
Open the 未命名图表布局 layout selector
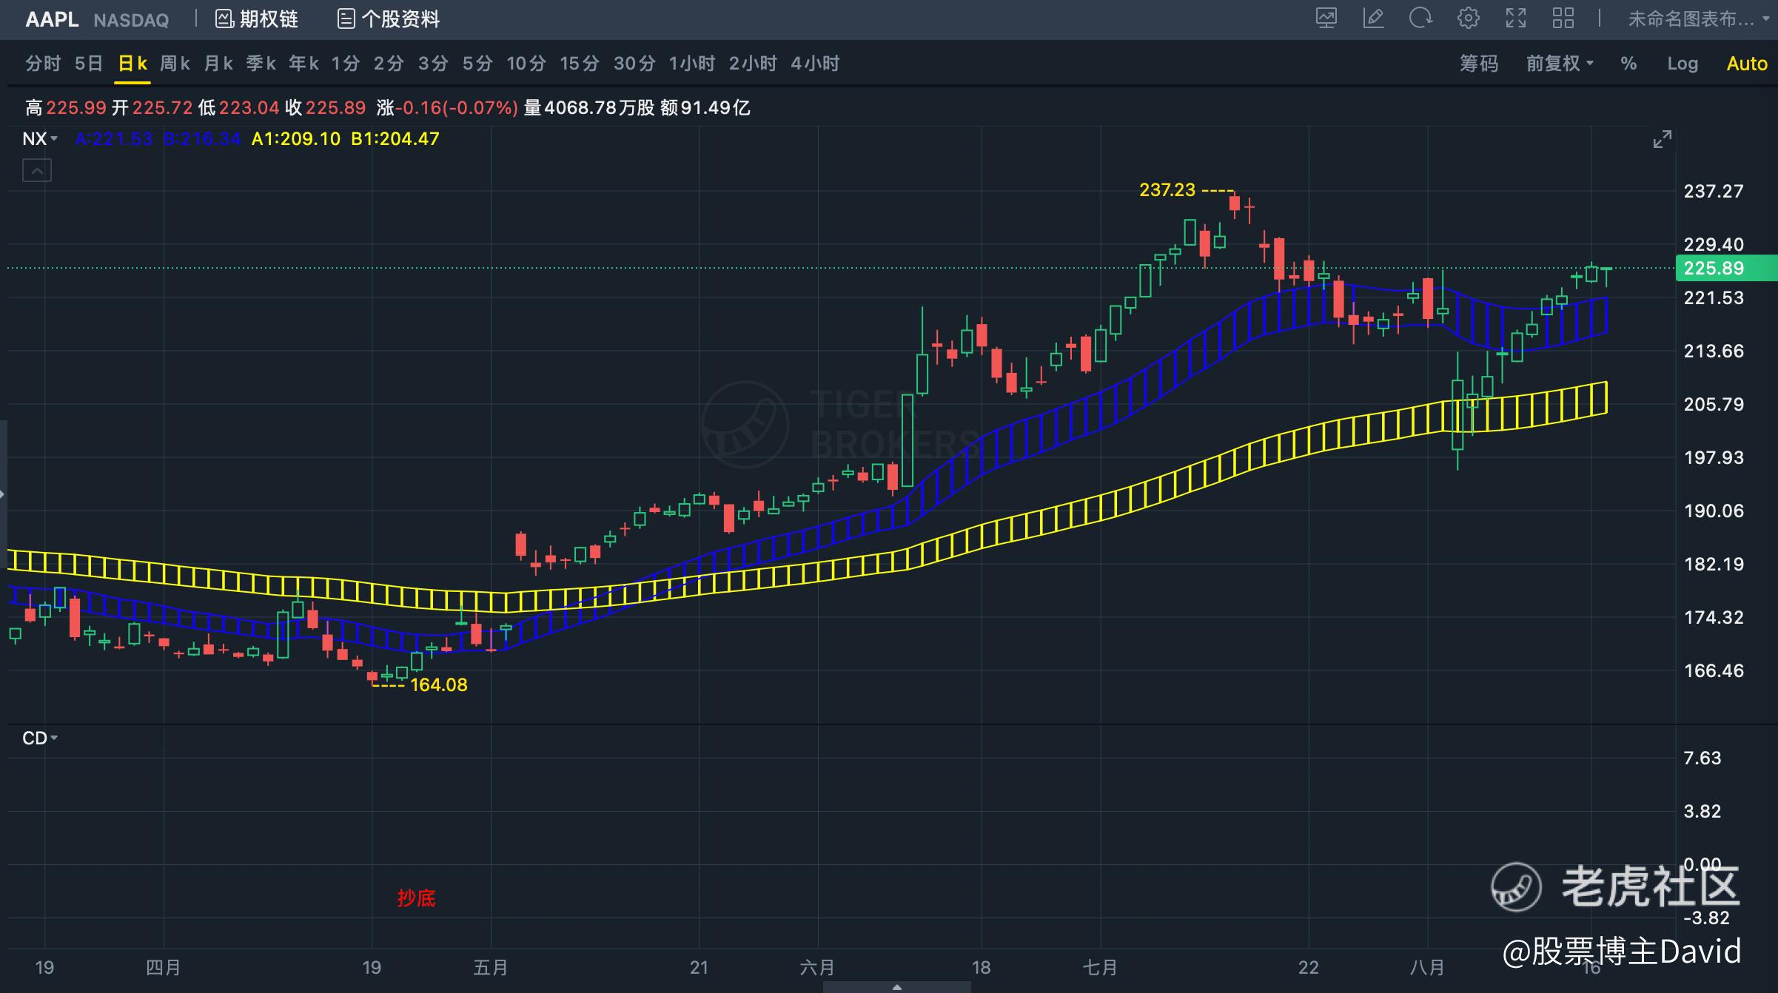point(1691,19)
